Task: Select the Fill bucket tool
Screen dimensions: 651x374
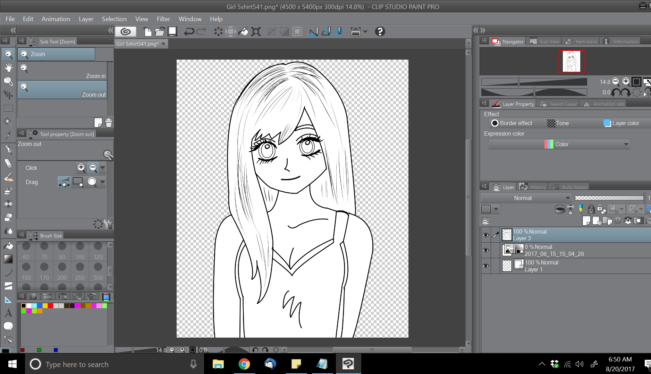Action: tap(8, 245)
